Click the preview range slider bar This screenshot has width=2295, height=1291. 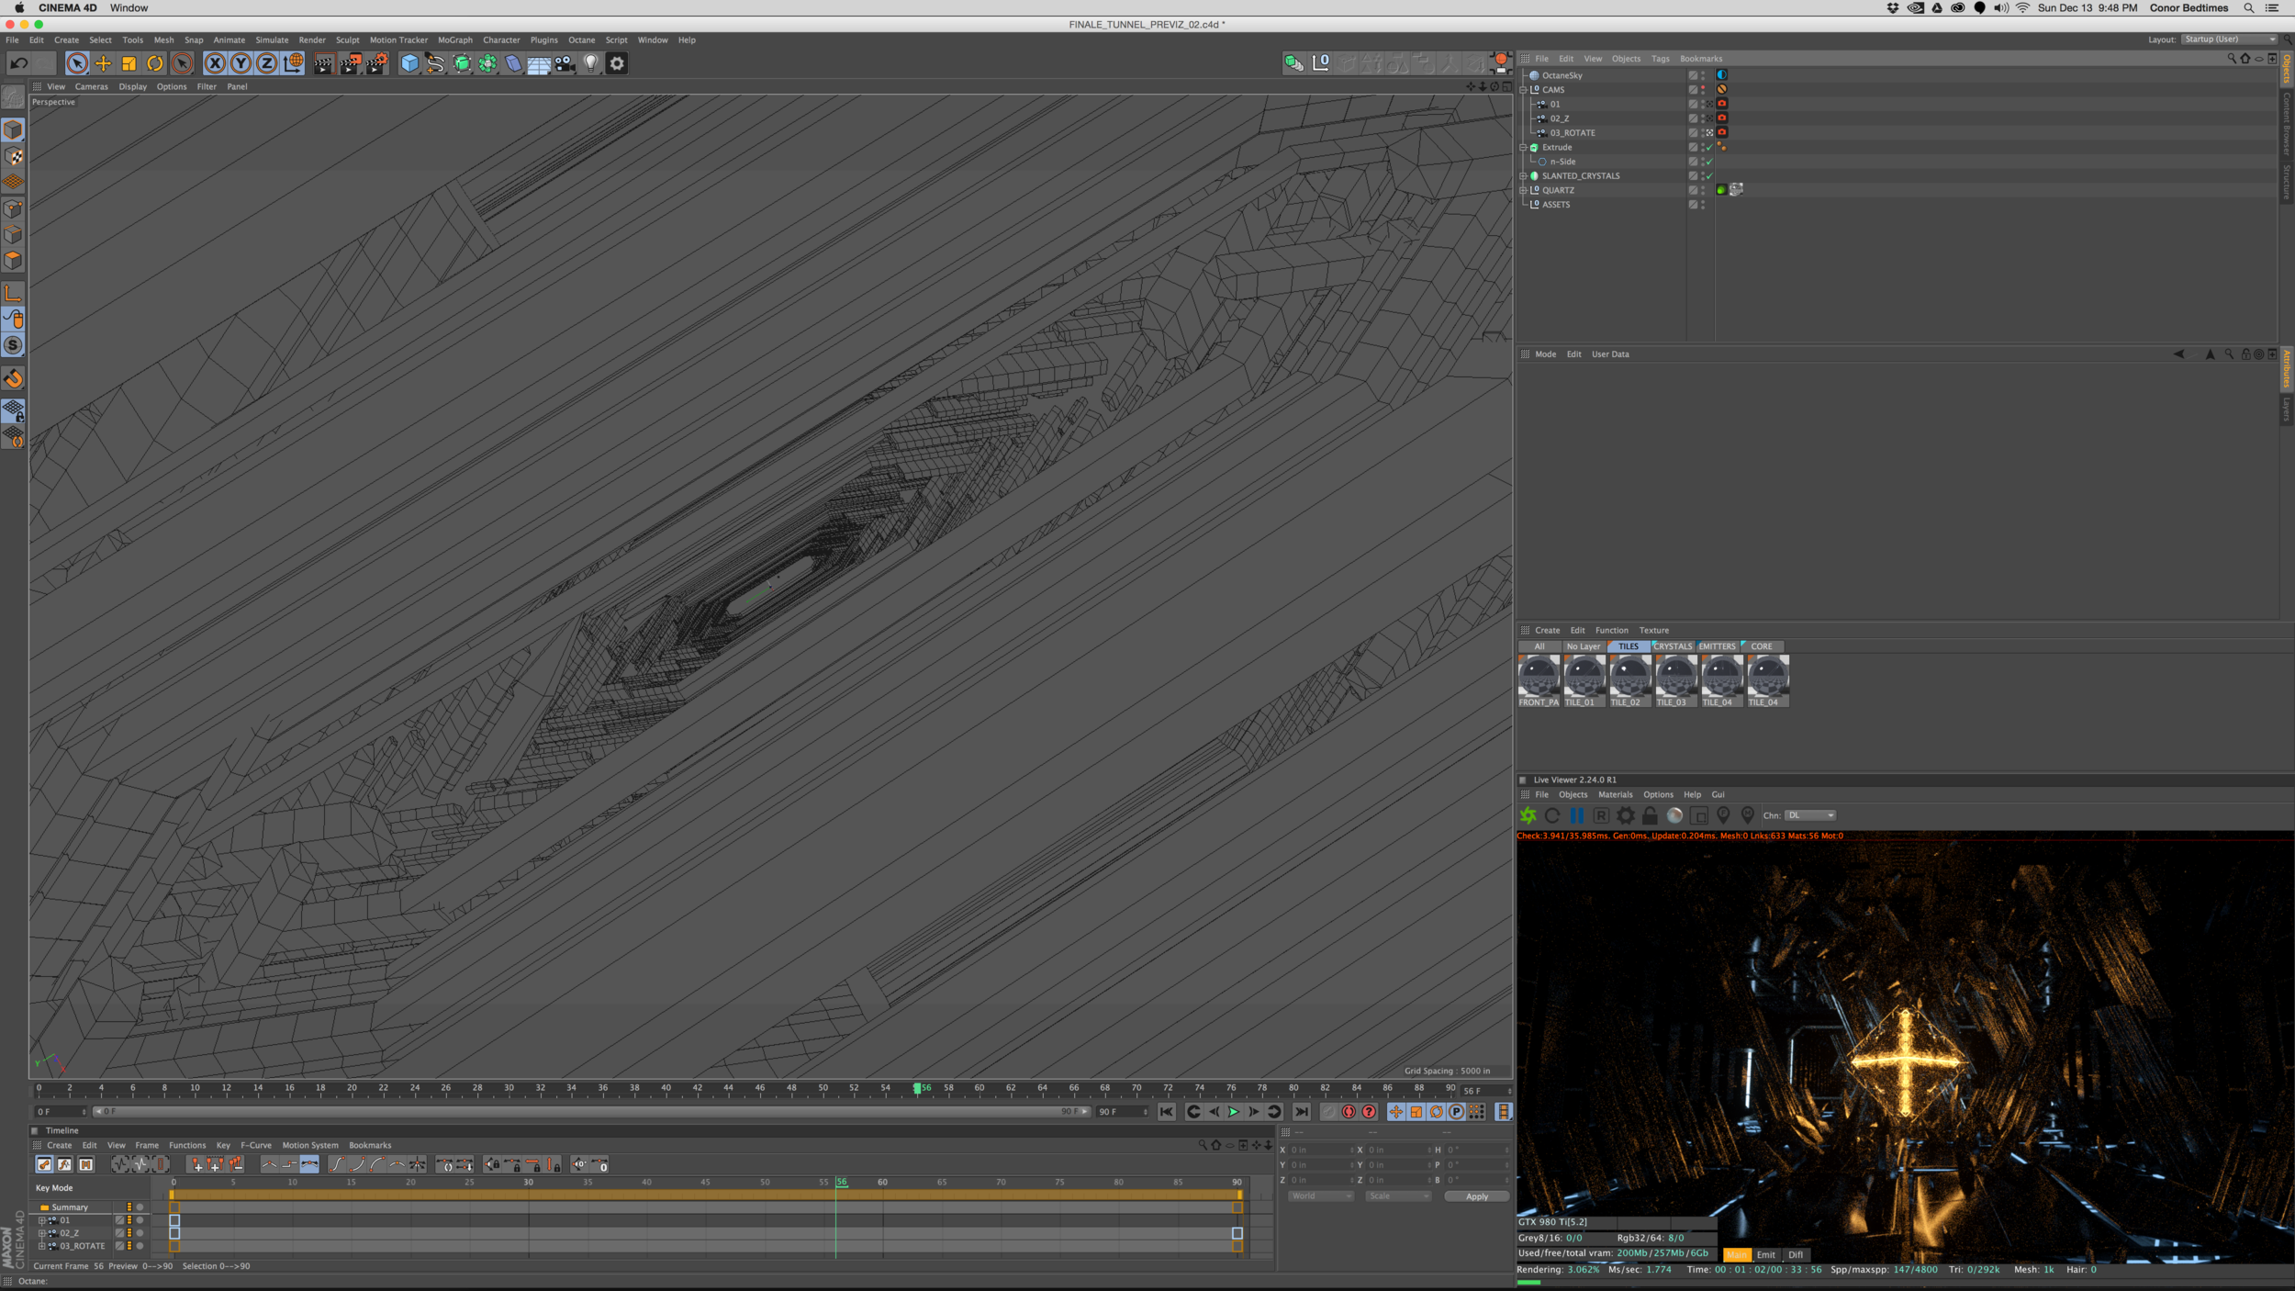[591, 1112]
